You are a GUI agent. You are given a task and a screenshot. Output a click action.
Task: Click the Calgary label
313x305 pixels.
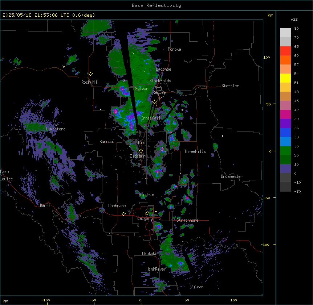click(145, 218)
